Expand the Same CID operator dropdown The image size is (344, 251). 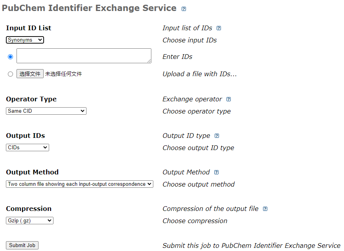[x=46, y=111]
